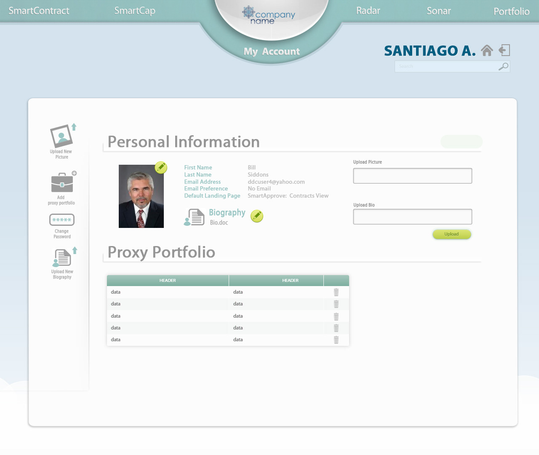
Task: Open the My Account tab
Action: pos(272,51)
